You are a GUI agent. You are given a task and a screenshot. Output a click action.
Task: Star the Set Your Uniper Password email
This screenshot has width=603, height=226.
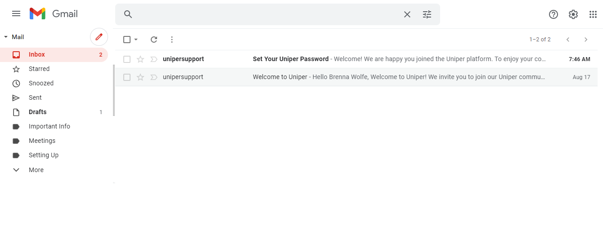(x=140, y=59)
